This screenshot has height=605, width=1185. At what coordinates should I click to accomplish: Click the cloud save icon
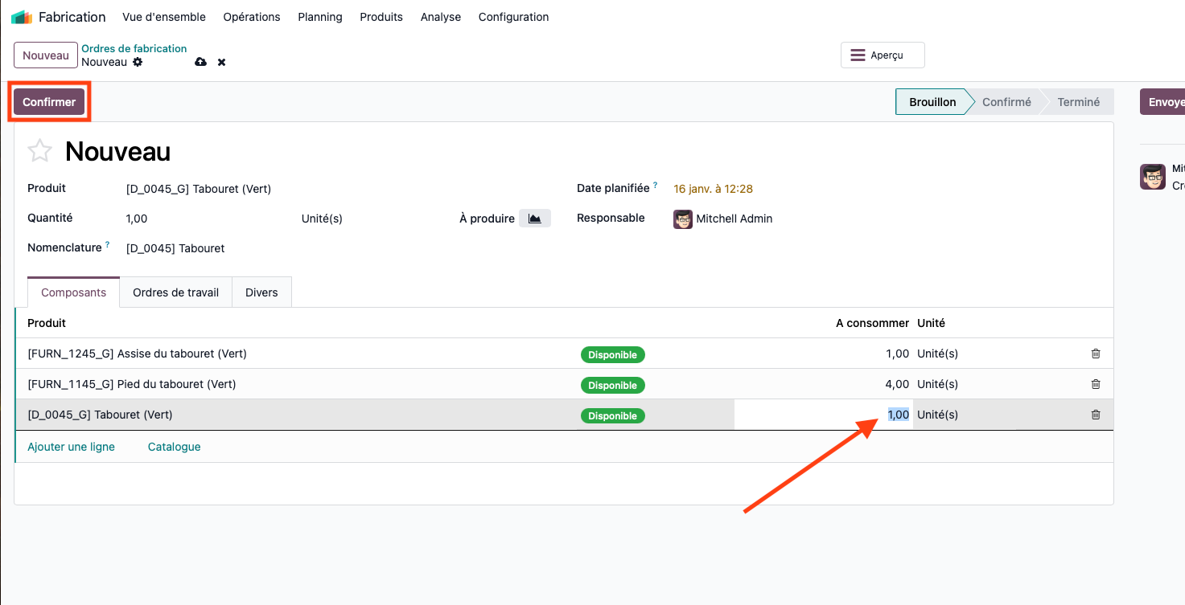coord(201,62)
